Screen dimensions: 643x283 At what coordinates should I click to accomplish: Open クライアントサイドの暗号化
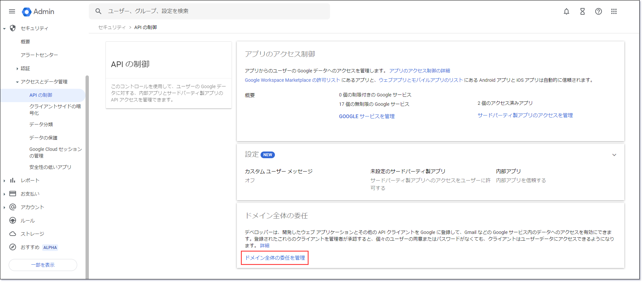click(x=55, y=109)
